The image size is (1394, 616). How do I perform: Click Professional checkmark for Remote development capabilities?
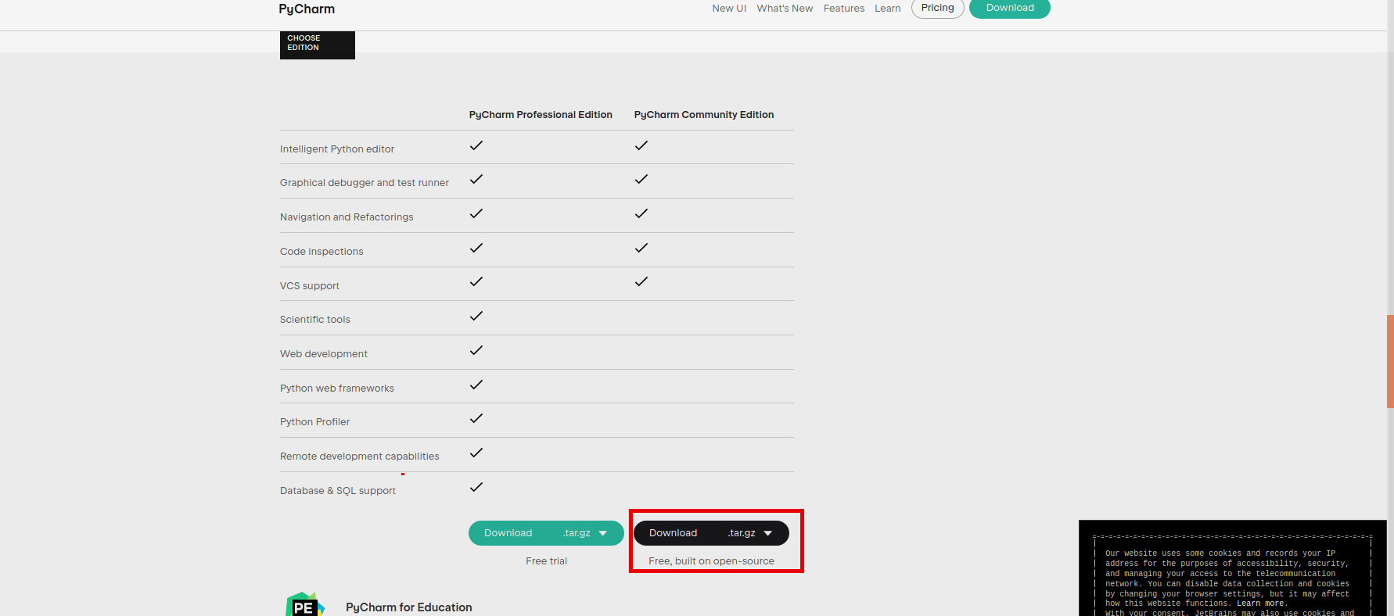(x=476, y=453)
